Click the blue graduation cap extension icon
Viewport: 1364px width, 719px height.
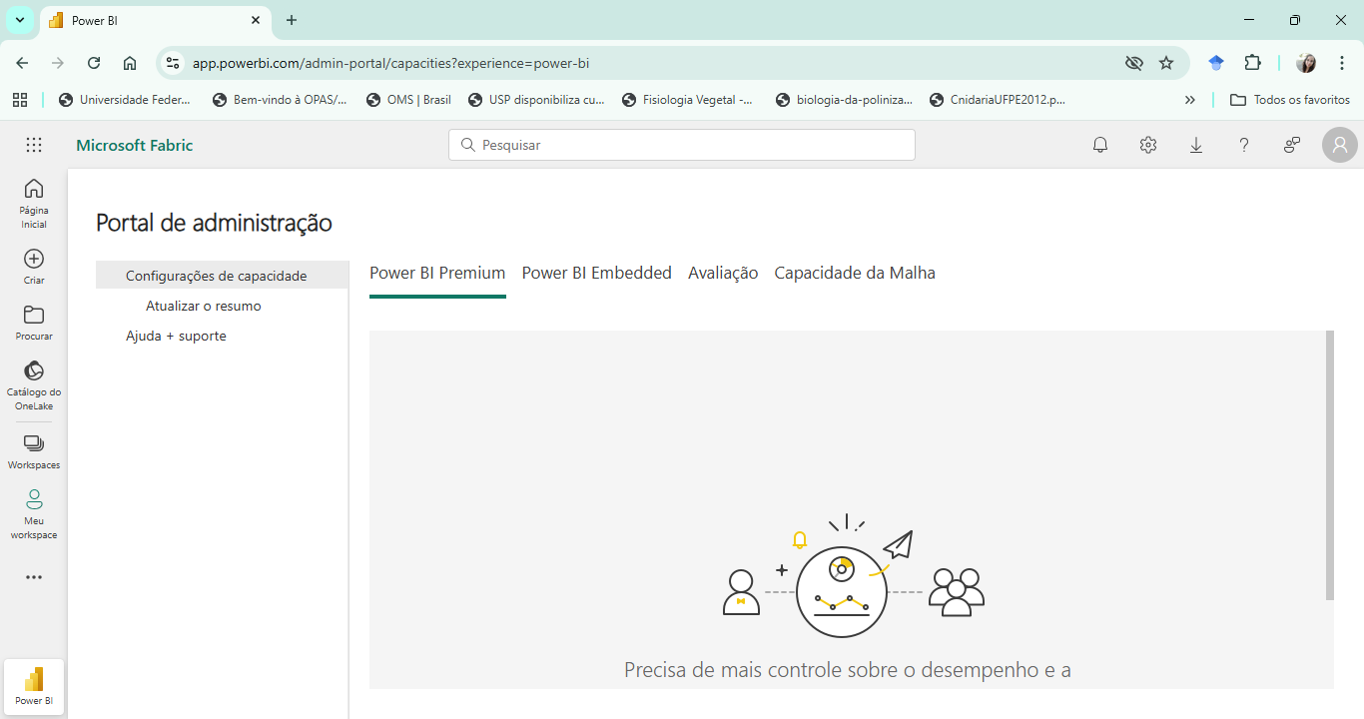pos(1215,63)
